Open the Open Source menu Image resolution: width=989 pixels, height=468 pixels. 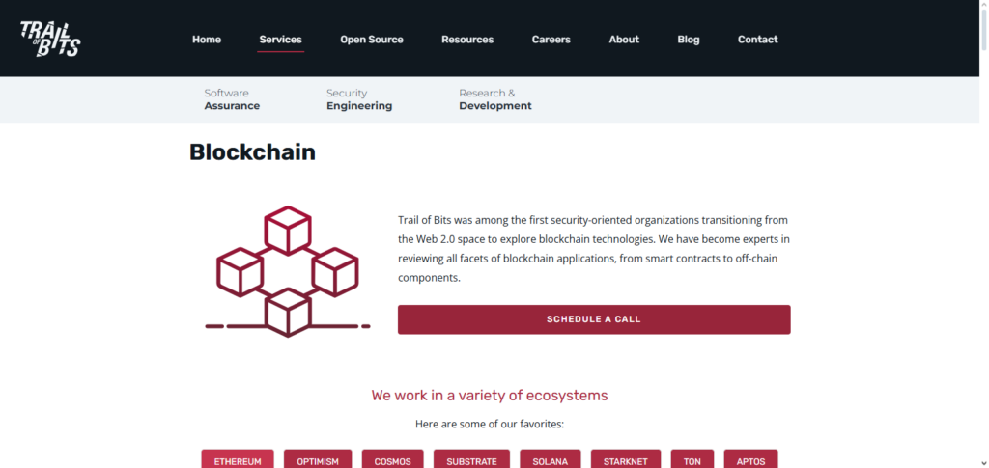coord(372,40)
